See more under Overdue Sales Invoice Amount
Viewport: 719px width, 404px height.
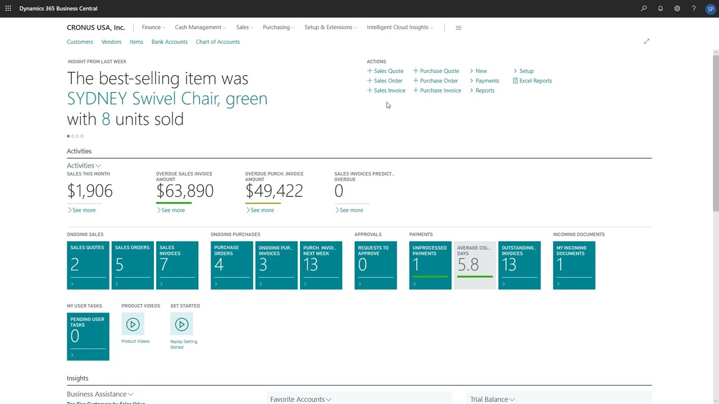171,210
